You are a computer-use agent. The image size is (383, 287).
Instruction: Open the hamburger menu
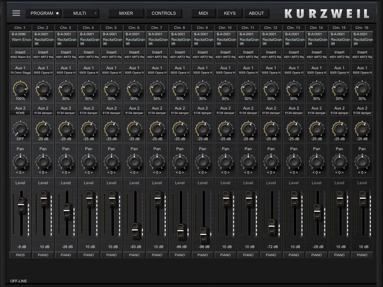[16, 13]
